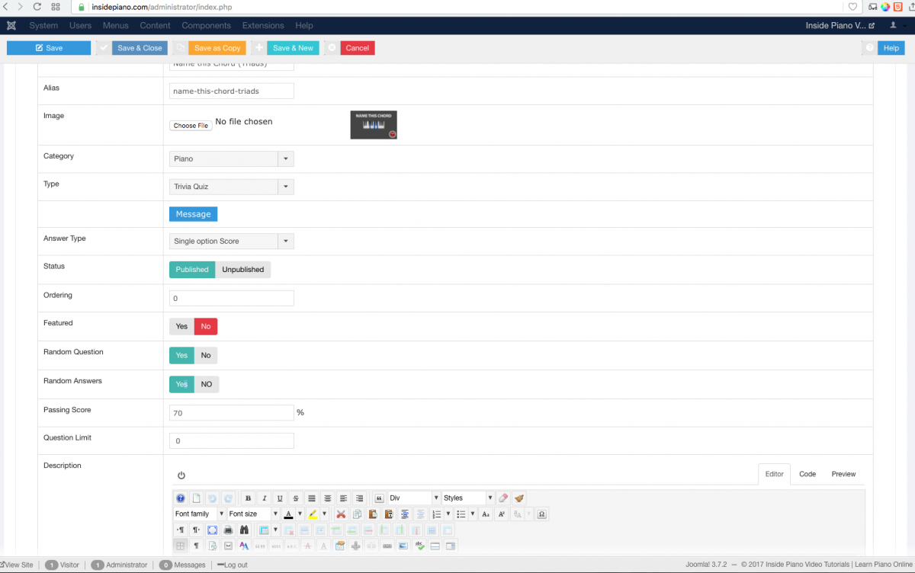Image resolution: width=915 pixels, height=573 pixels.
Task: Turn Random Question to No
Action: [206, 355]
